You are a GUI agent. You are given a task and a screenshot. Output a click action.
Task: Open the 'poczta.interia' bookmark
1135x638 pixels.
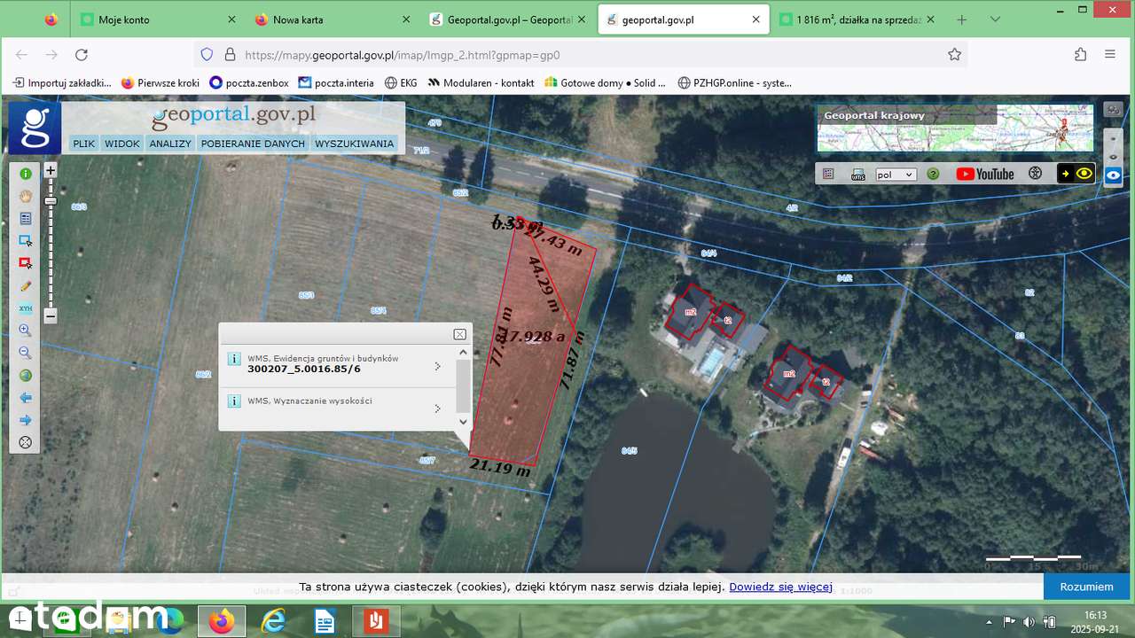tap(336, 82)
